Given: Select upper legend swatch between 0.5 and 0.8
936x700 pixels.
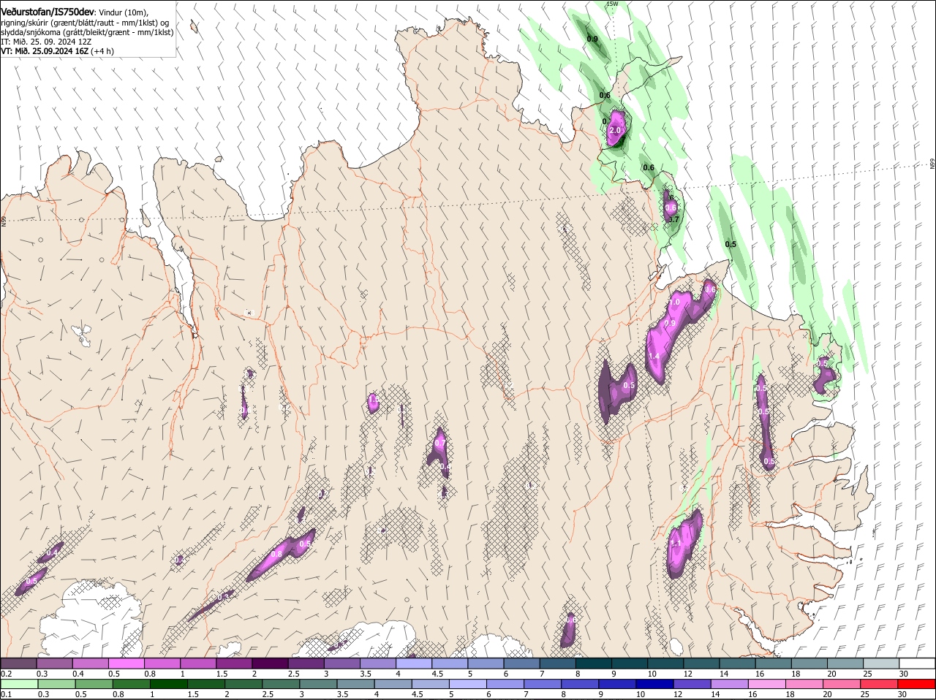Looking at the screenshot, I should coord(126,663).
